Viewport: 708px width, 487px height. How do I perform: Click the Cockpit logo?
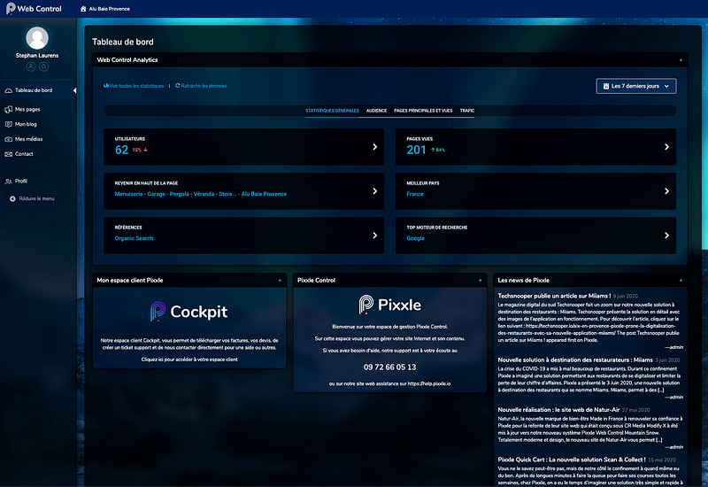[x=189, y=312]
